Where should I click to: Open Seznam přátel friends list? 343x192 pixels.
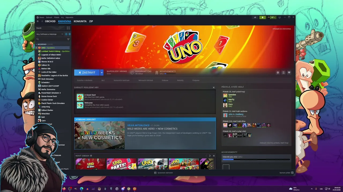click(286, 173)
